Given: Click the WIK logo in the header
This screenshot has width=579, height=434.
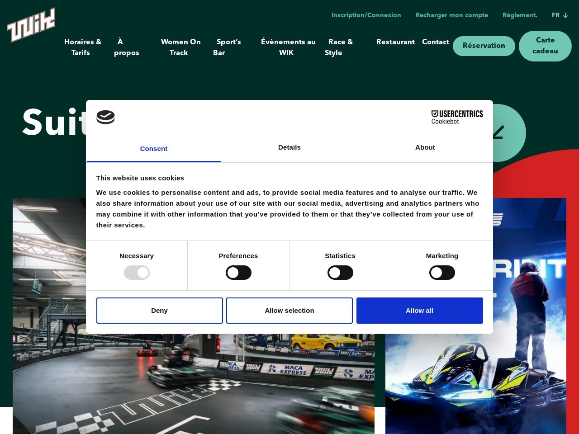Looking at the screenshot, I should pos(31,25).
